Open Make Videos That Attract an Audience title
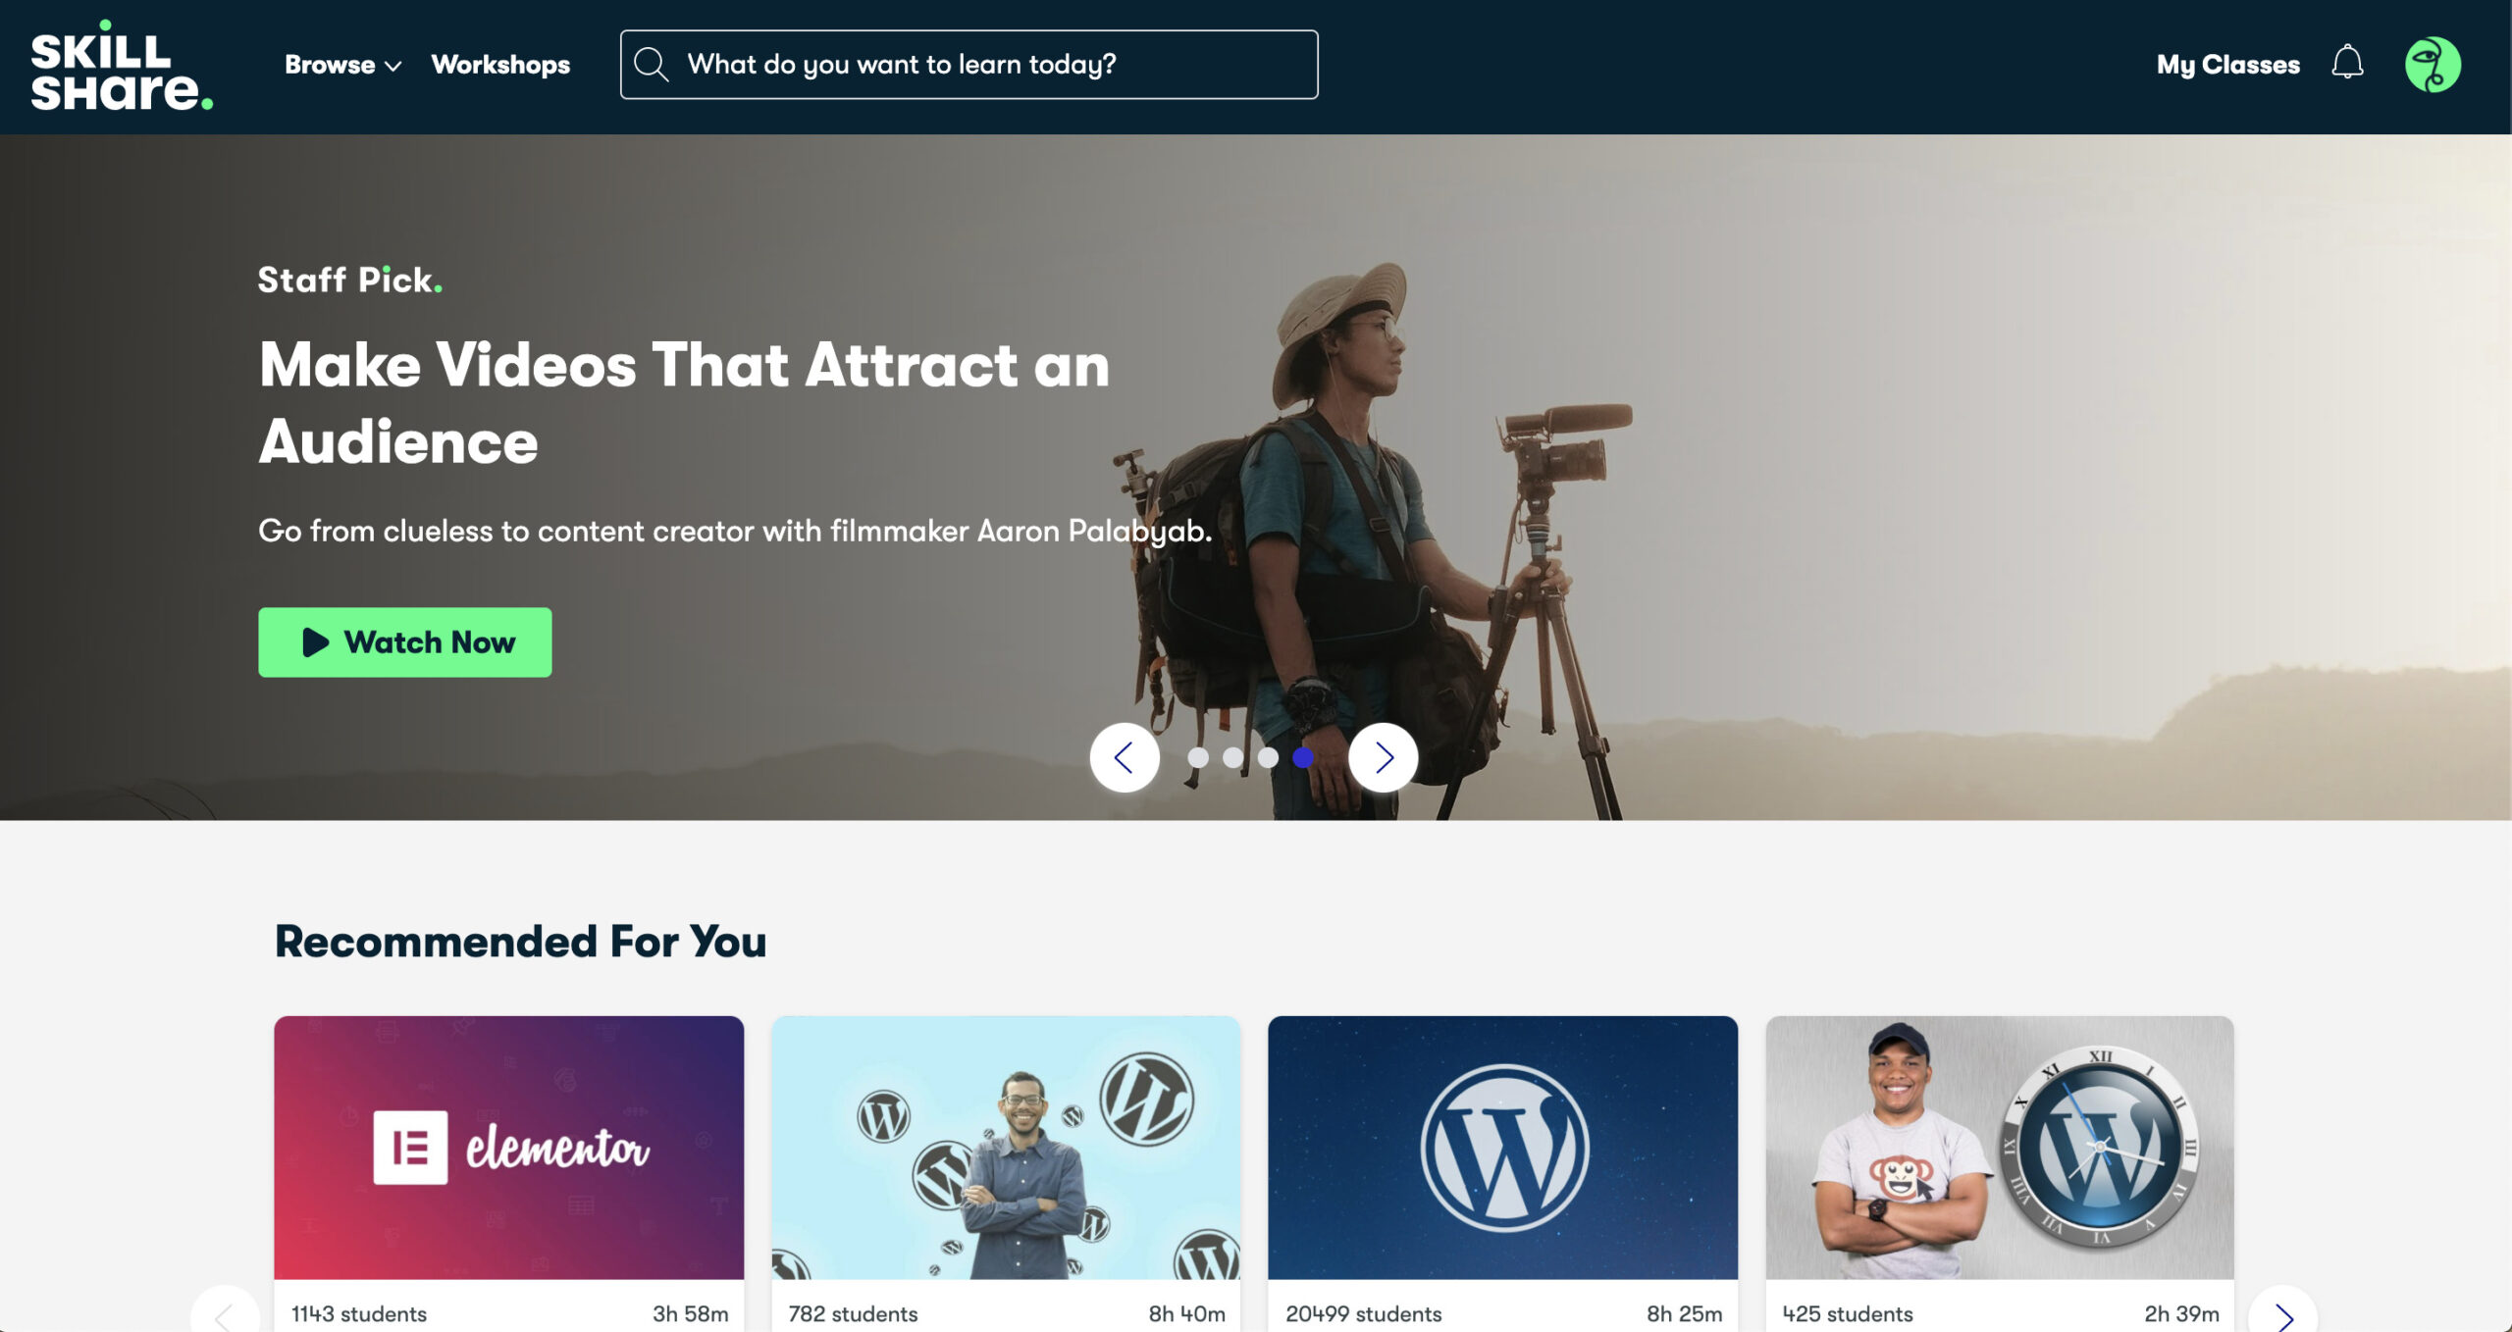This screenshot has height=1332, width=2512. [x=684, y=403]
